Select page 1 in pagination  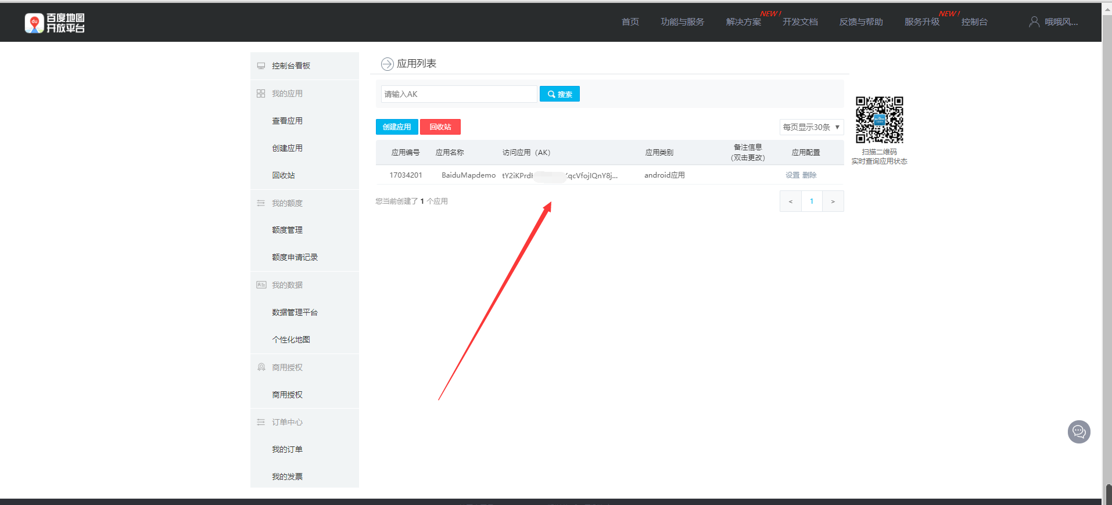point(812,201)
